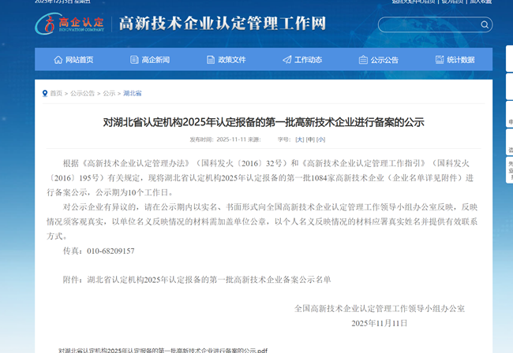Click the 工作动态 paper-plane icon
Viewport: 513px width, 353px height.
[287, 60]
